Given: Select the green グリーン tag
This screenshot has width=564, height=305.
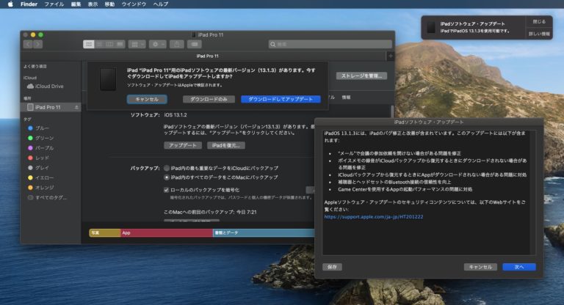Looking at the screenshot, I should coord(40,138).
